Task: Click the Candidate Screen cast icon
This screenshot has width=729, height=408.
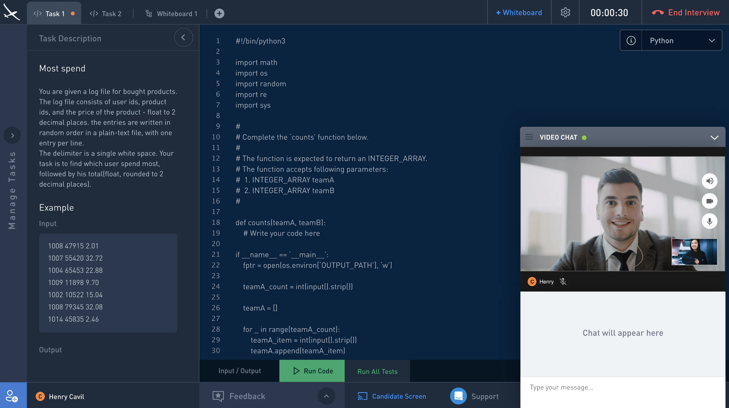Action: pos(362,396)
